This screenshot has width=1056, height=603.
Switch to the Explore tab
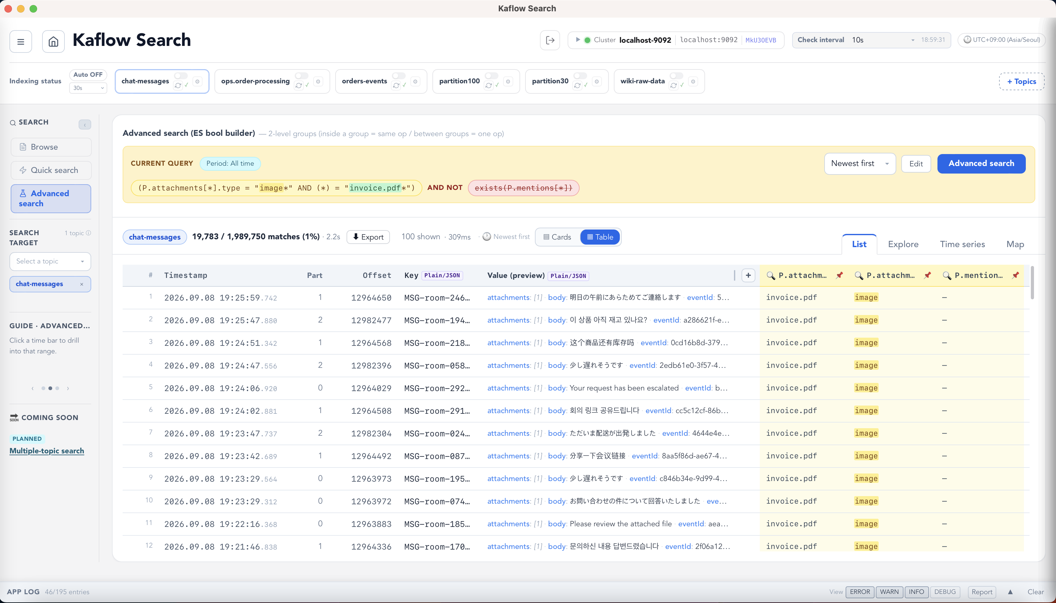click(x=903, y=244)
